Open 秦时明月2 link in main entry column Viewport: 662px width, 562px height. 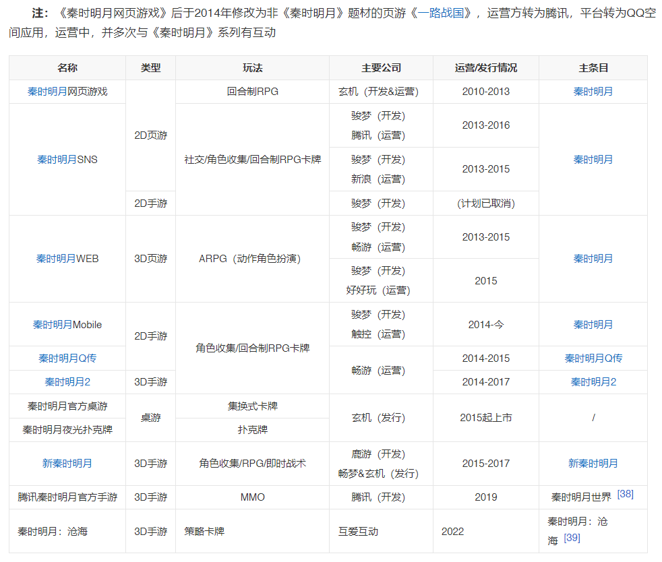593,382
